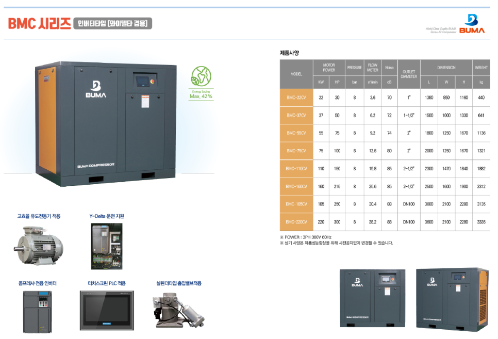Click flow value 9.2 in BMC-55CV row
The width and height of the screenshot is (498, 339).
373,133
